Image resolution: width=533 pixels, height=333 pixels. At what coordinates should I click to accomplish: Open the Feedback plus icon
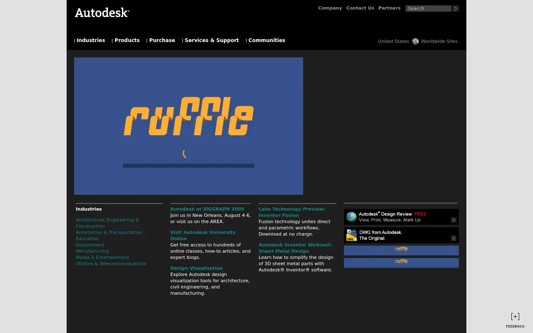point(515,317)
